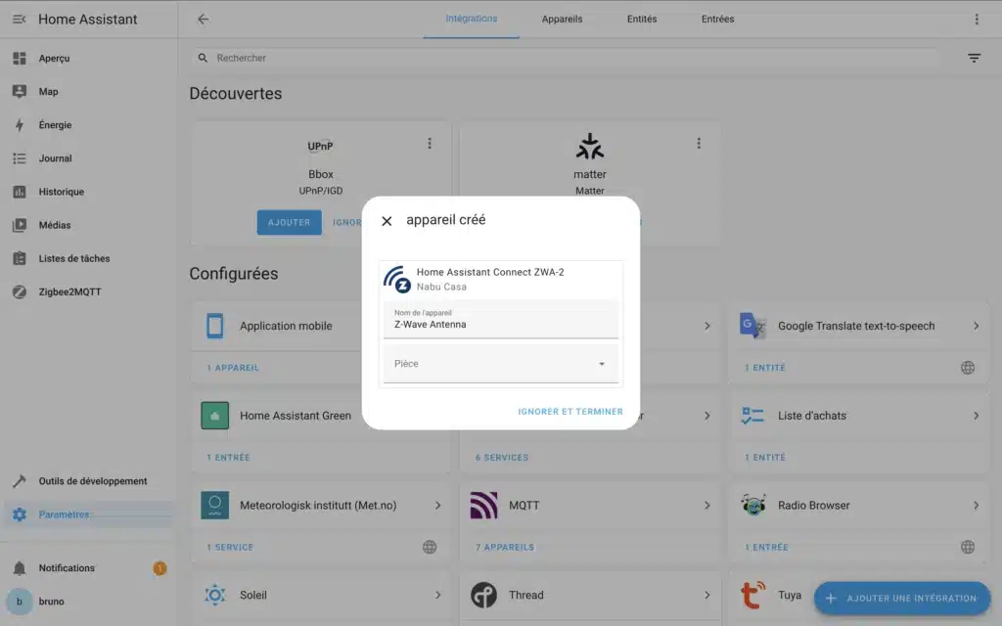The width and height of the screenshot is (1002, 626).
Task: Open the Listes de tâches clipboard icon
Action: coord(20,258)
